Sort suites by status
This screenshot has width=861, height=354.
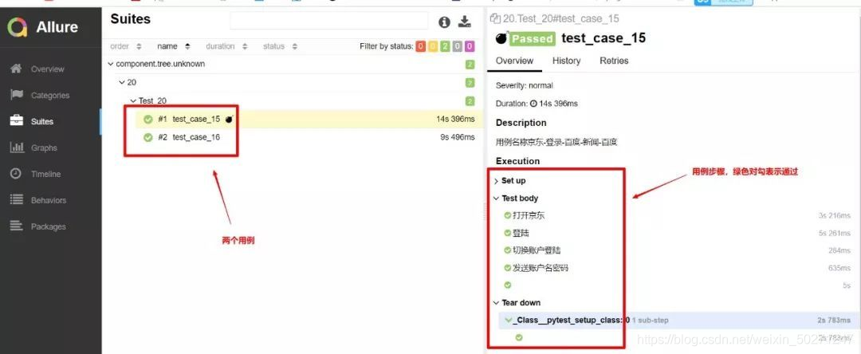point(280,47)
